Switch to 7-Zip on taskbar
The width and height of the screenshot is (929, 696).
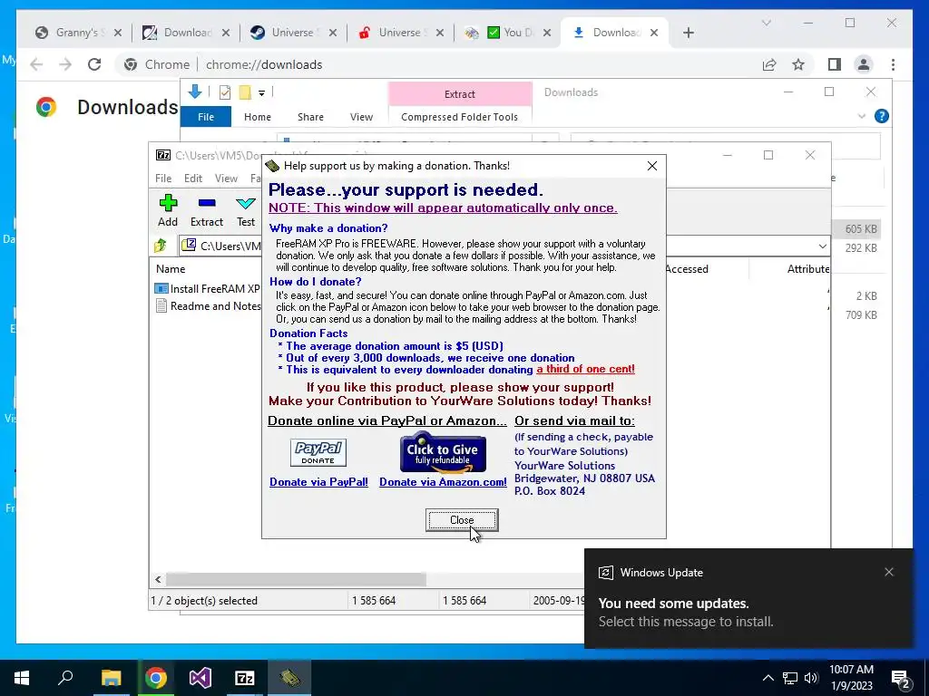coord(245,678)
